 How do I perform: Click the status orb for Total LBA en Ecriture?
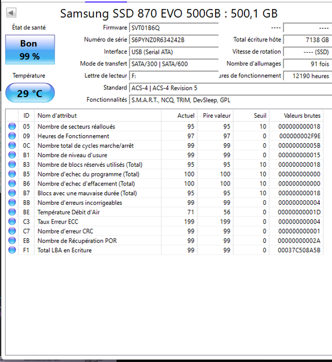point(12,250)
